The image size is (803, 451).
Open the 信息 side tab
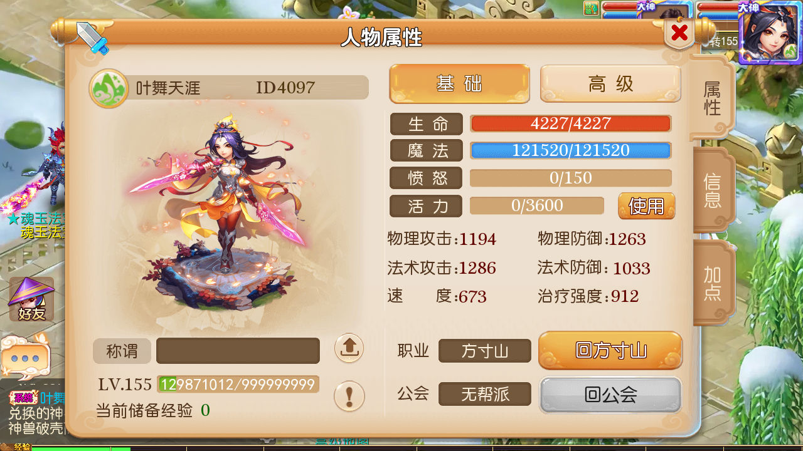[713, 190]
